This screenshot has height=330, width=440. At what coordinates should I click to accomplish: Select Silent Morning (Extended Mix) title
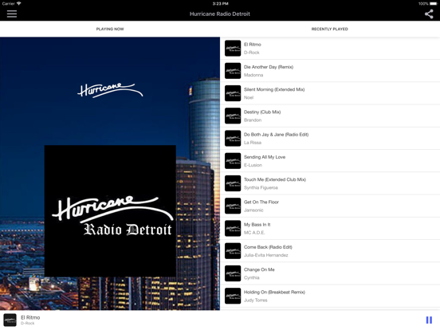point(274,89)
